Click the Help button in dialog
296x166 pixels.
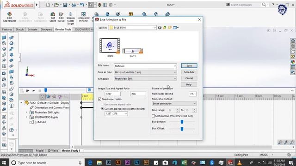(189, 85)
